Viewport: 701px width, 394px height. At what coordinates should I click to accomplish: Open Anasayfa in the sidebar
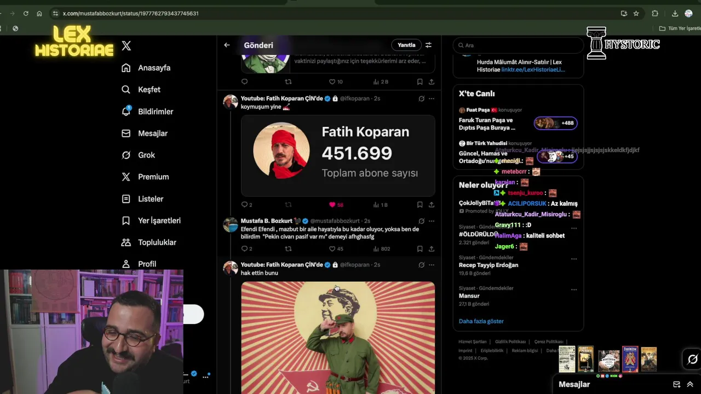[146, 68]
